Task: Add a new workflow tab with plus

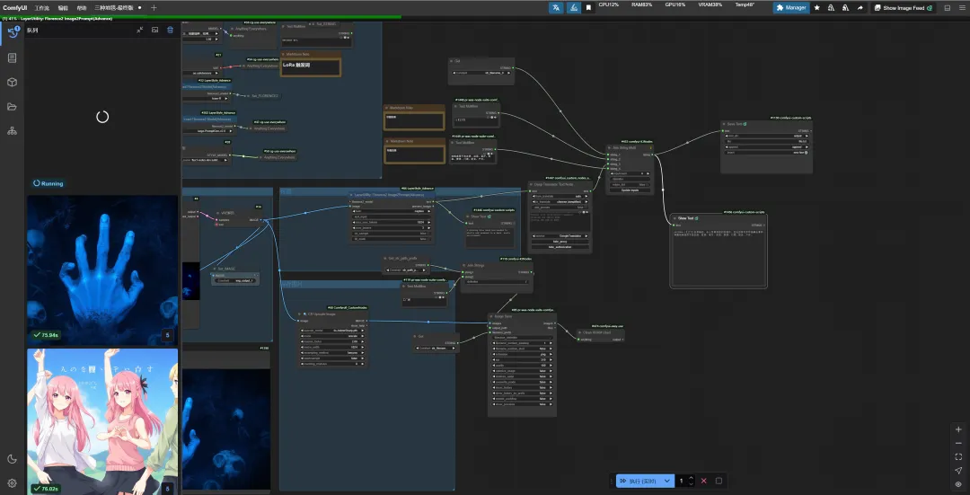Action: pyautogui.click(x=154, y=7)
